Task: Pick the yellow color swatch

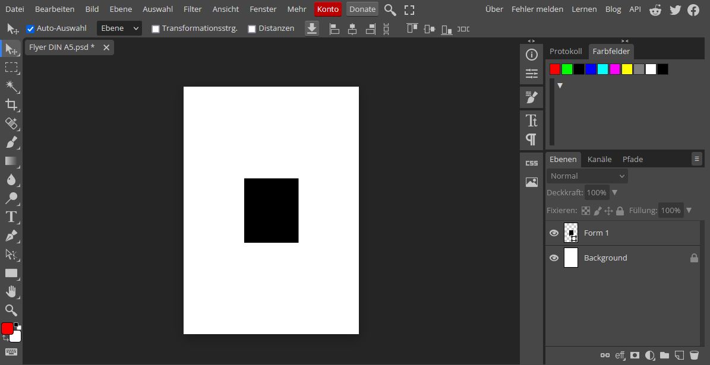Action: pyautogui.click(x=627, y=69)
